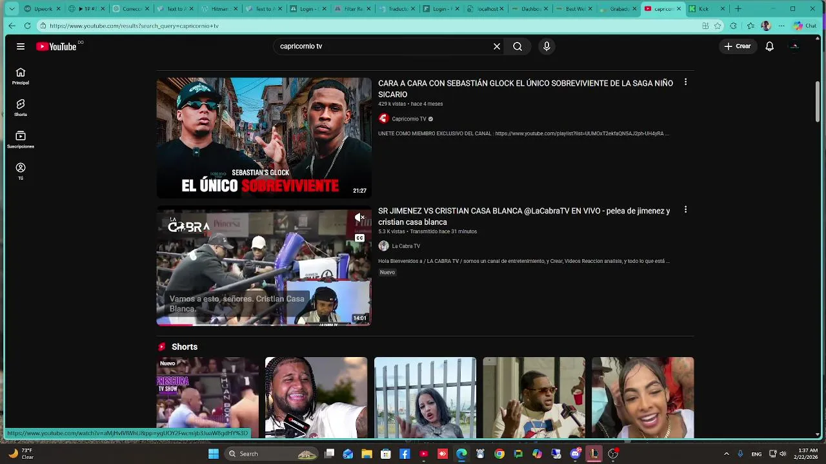Open the Capricornio TV channel name
Screen dimensions: 826x464
pyautogui.click(x=409, y=119)
